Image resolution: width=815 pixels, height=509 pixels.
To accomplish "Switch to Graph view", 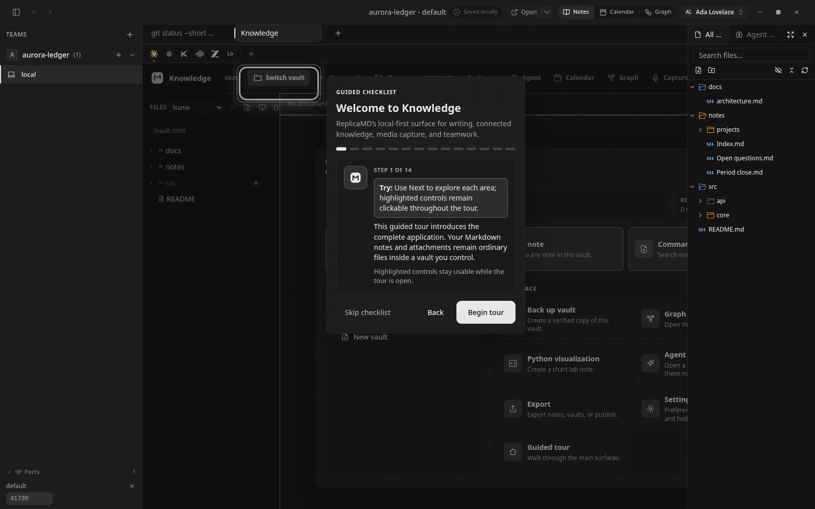I will [658, 12].
